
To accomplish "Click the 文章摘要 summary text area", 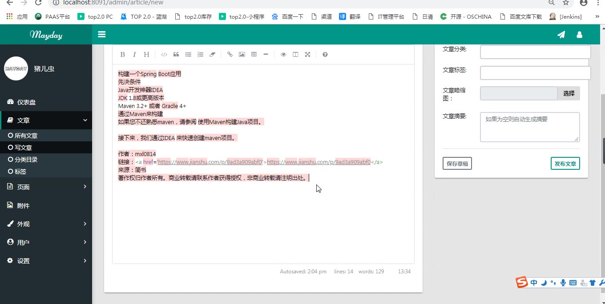I will click(529, 127).
